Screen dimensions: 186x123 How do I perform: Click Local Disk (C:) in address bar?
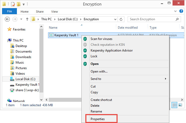tap(68, 19)
